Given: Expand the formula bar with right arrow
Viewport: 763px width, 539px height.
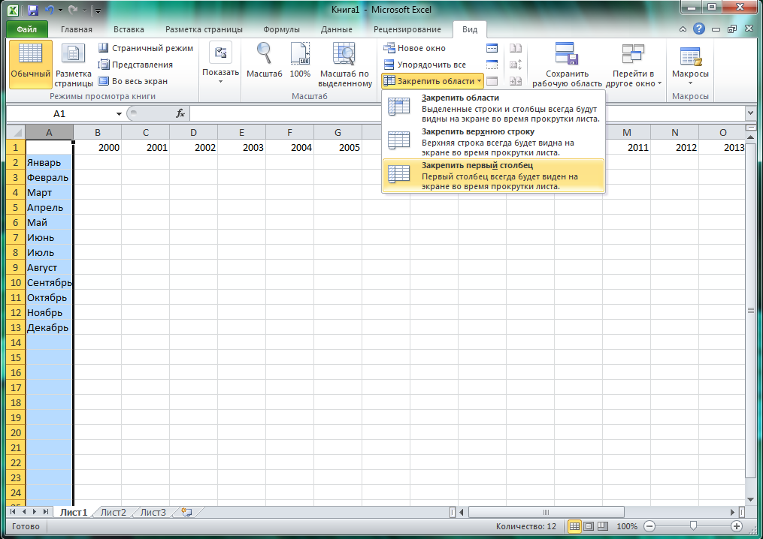Looking at the screenshot, I should pyautogui.click(x=749, y=113).
